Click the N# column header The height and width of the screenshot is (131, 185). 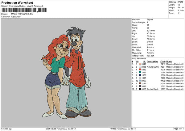(137, 61)
